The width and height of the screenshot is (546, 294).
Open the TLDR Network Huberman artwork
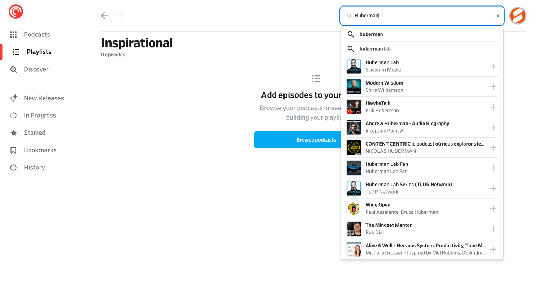(354, 189)
